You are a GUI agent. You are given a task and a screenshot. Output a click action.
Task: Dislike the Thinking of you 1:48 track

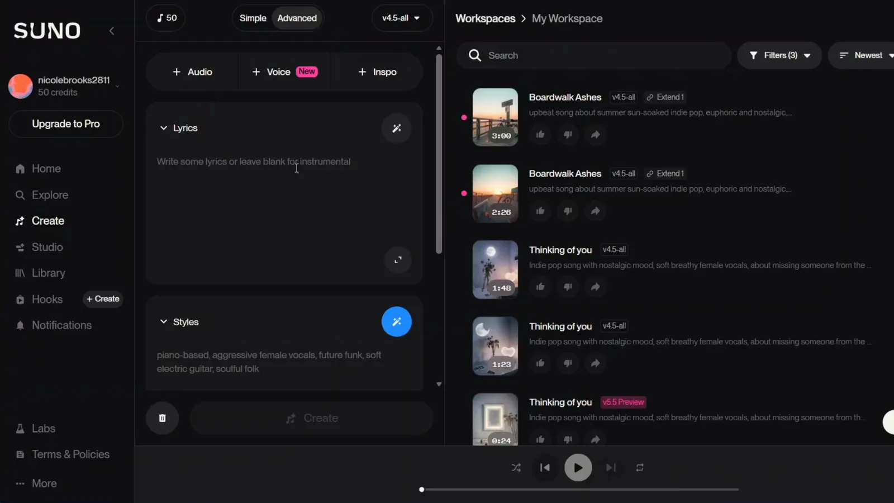568,287
